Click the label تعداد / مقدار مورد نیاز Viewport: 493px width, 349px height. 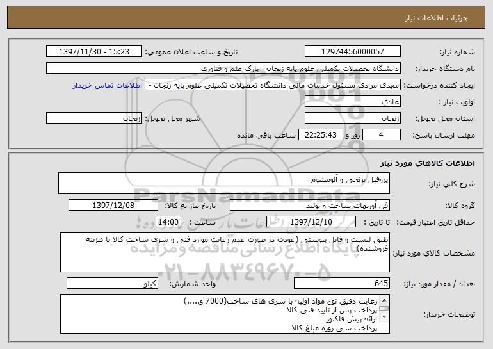point(439,284)
